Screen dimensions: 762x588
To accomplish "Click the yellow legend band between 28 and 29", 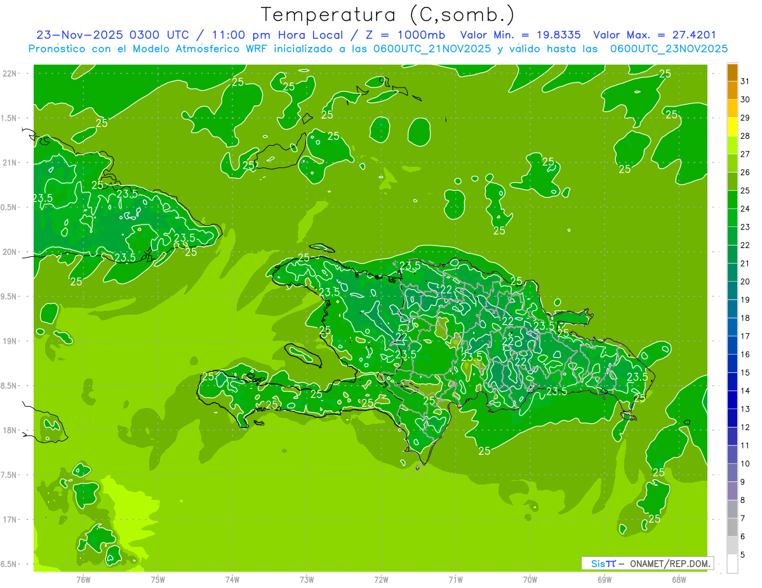I will [732, 127].
